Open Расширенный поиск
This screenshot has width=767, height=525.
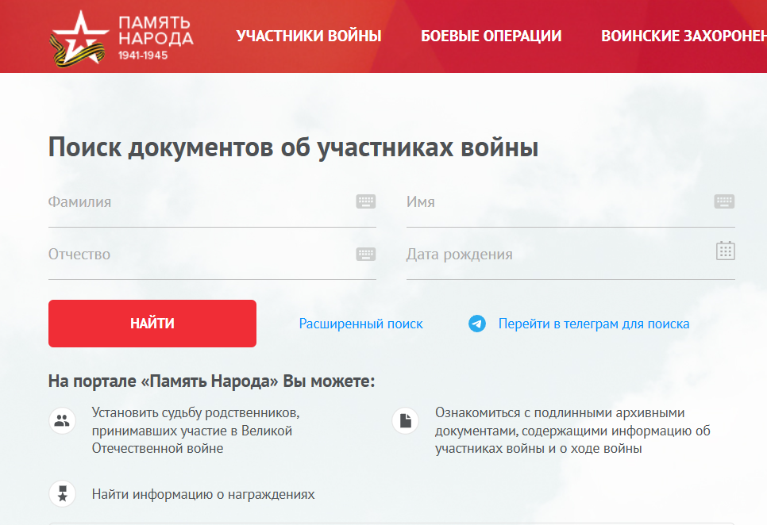point(360,324)
